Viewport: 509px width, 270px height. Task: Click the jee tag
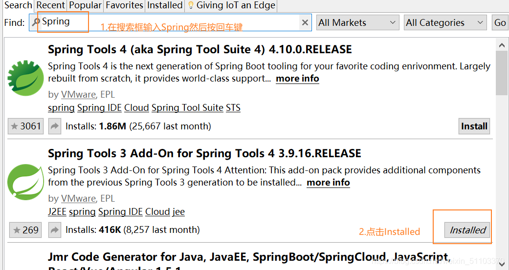click(x=178, y=212)
